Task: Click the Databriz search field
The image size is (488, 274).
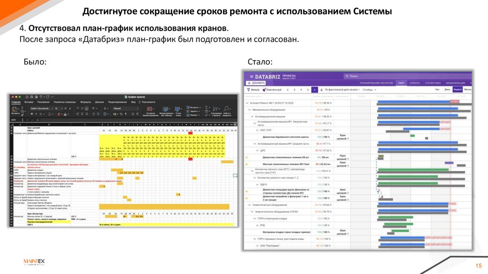Action: tap(407, 76)
